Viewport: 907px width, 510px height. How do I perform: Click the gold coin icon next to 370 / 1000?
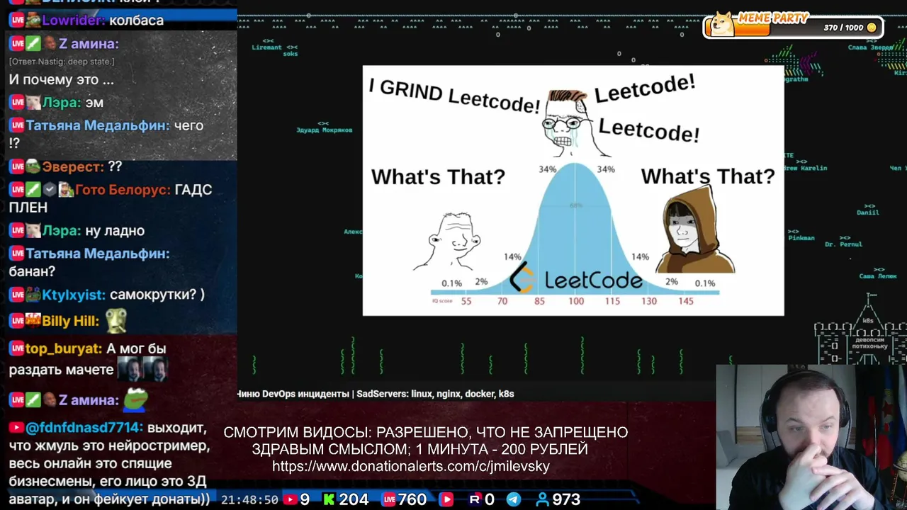tap(872, 28)
